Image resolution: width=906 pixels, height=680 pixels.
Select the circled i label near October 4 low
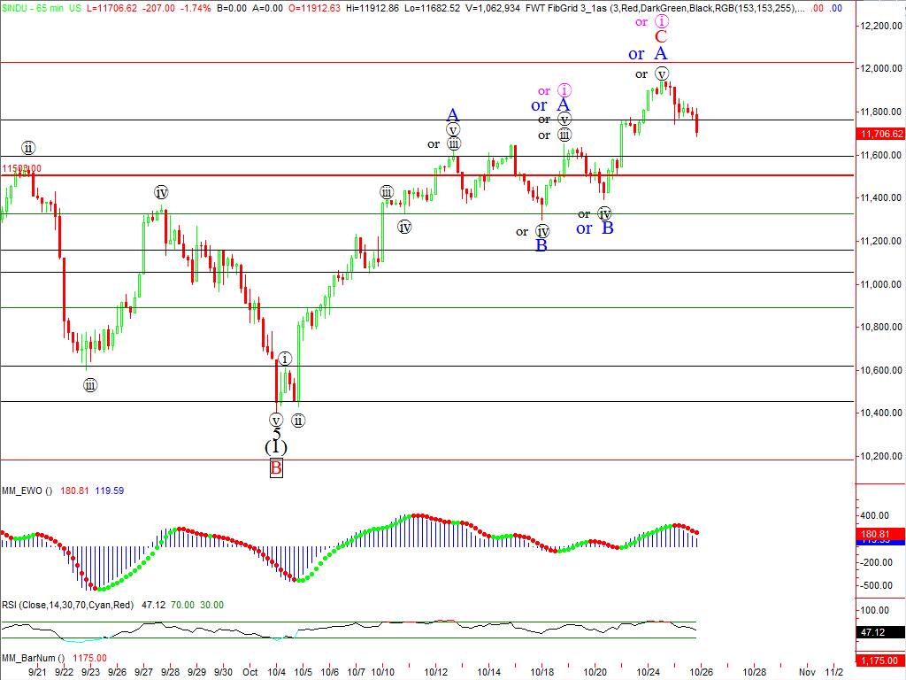pyautogui.click(x=285, y=359)
